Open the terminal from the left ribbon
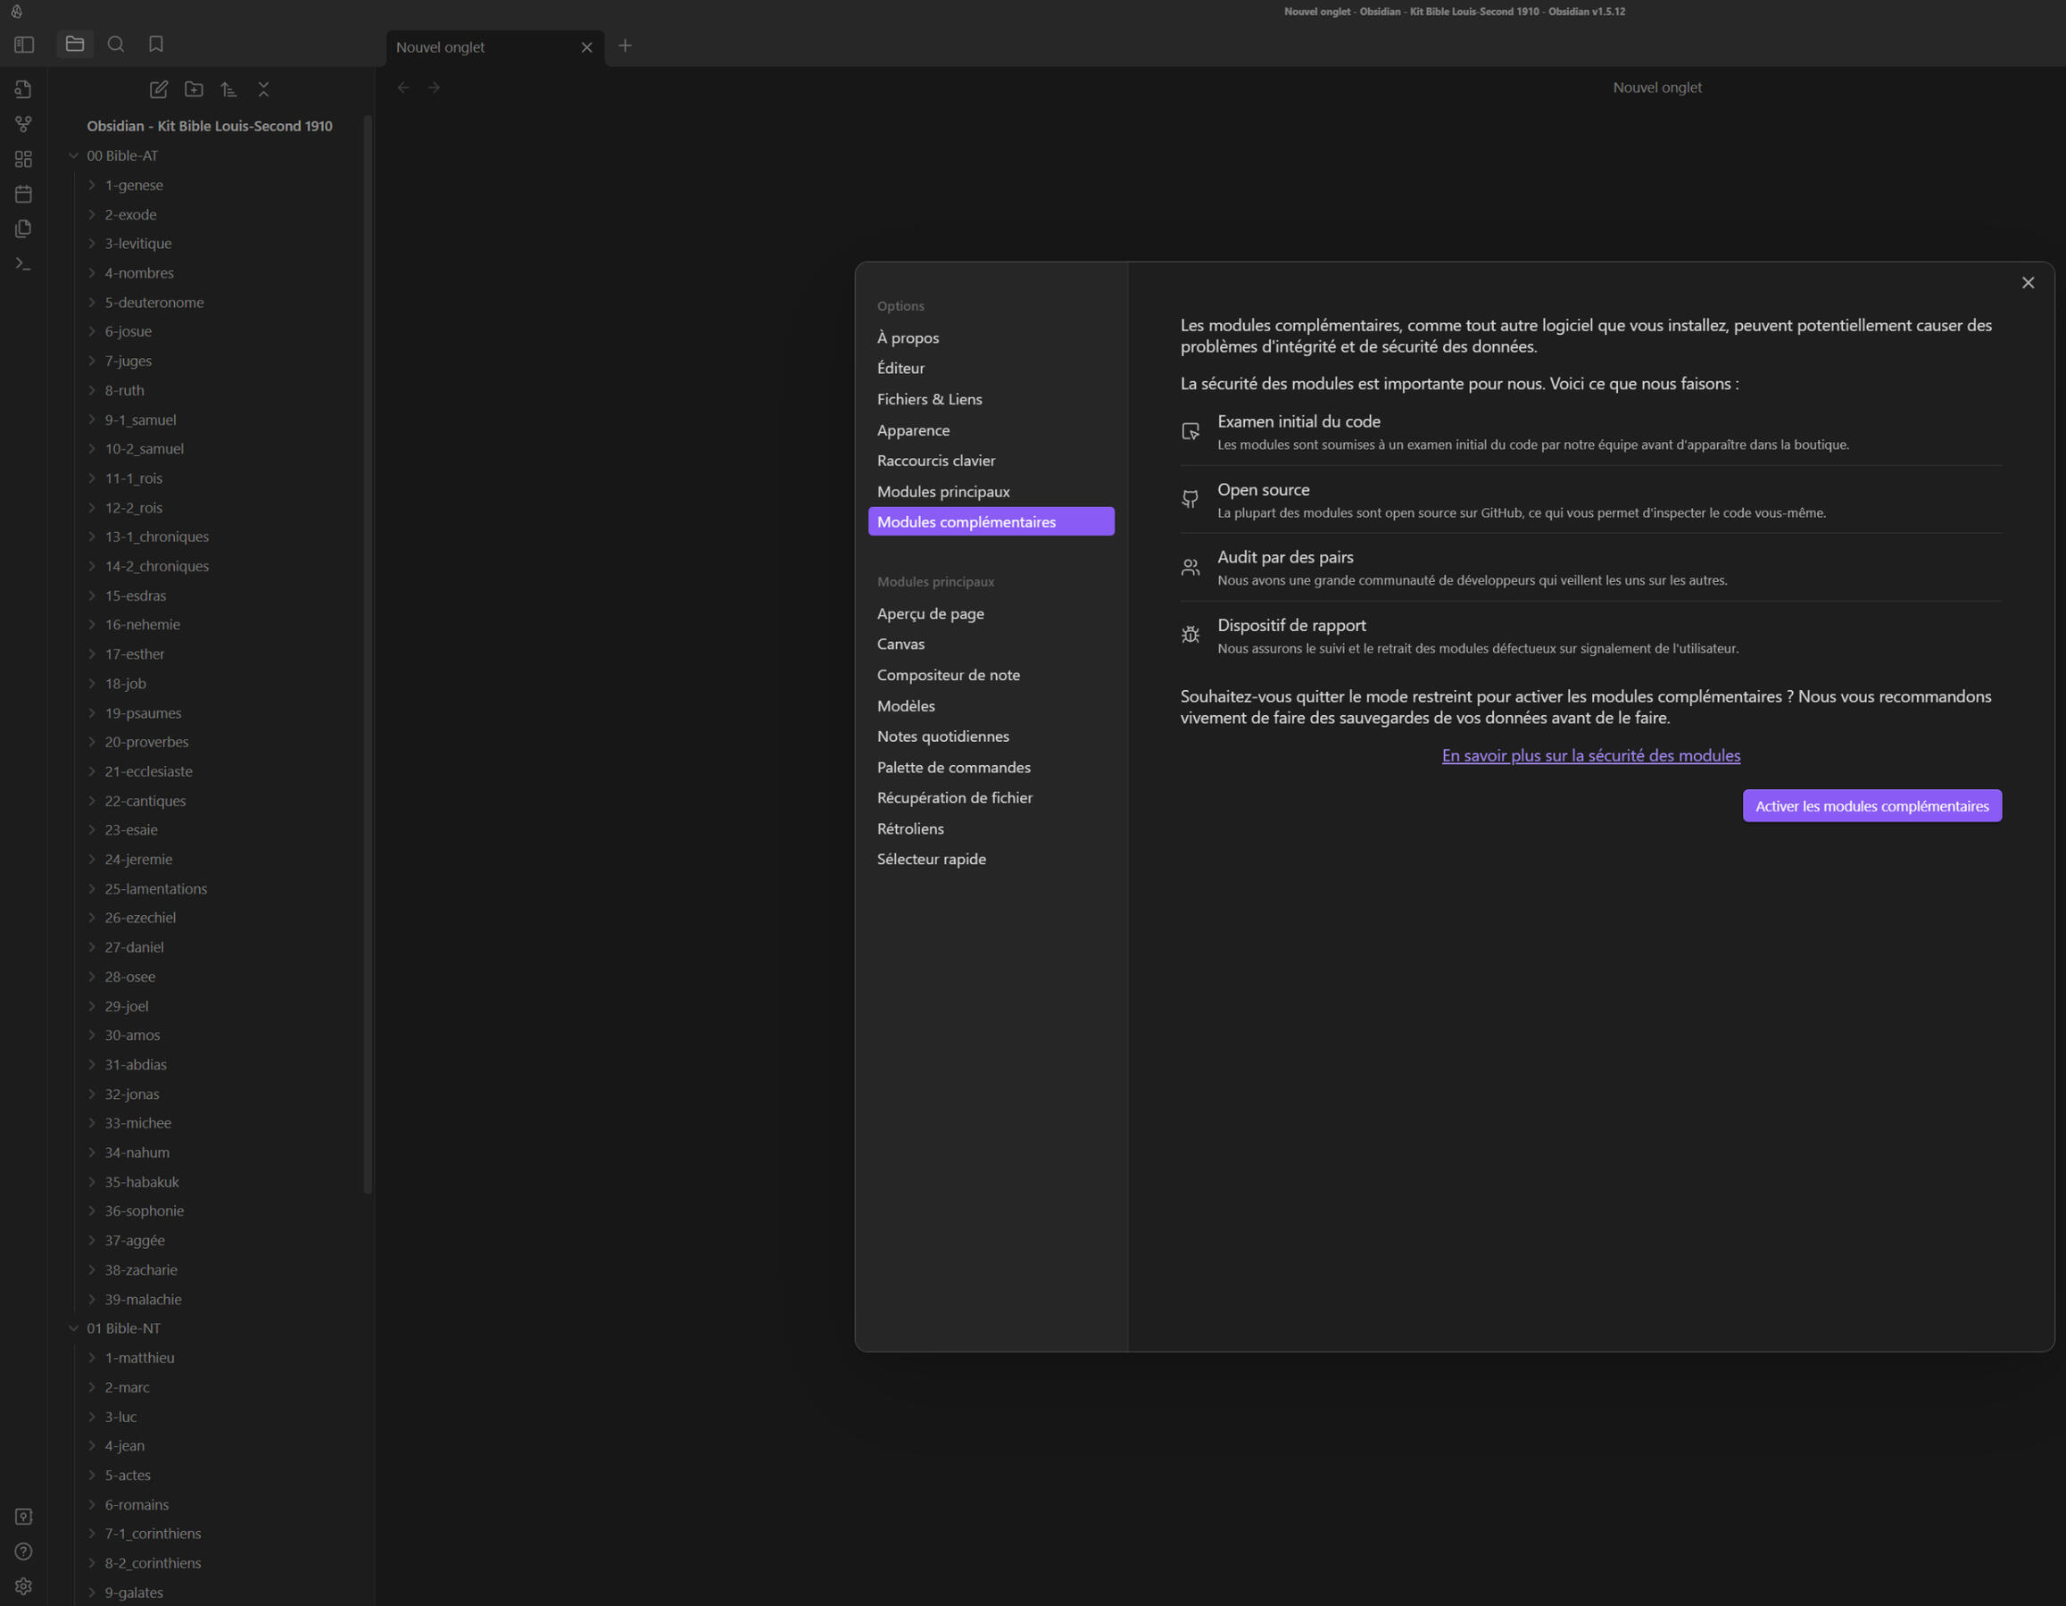Image resolution: width=2066 pixels, height=1606 pixels. [22, 263]
